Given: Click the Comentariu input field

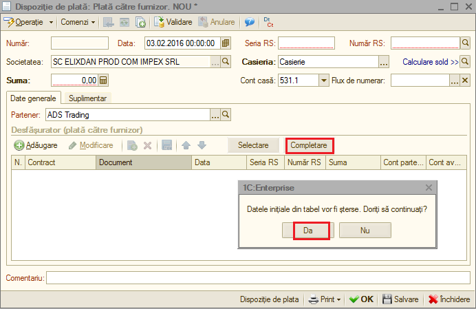Looking at the screenshot, I should coord(258,278).
